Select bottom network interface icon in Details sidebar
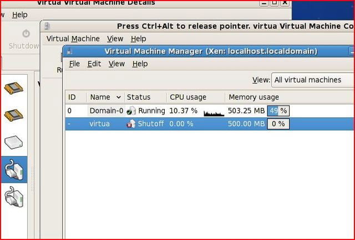This screenshot has width=355, height=240. click(14, 197)
